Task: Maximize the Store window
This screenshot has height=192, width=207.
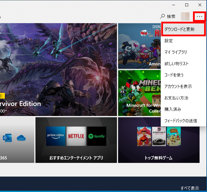Action: pyautogui.click(x=187, y=5)
